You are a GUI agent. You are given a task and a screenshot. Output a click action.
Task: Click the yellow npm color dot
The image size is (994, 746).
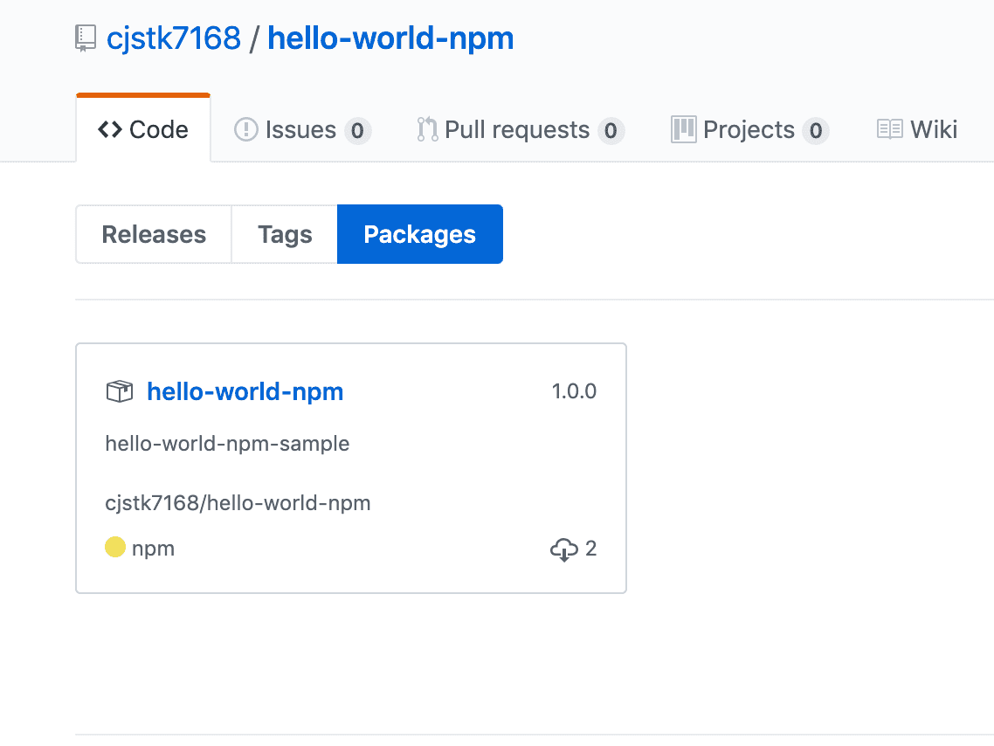pos(115,548)
